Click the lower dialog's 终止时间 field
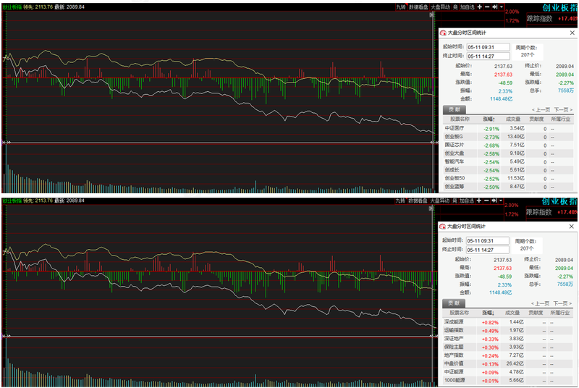Viewport: 579px width, 388px height. [x=487, y=250]
